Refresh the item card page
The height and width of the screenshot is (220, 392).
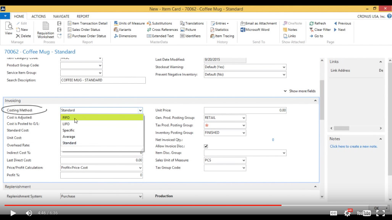[x=318, y=24]
